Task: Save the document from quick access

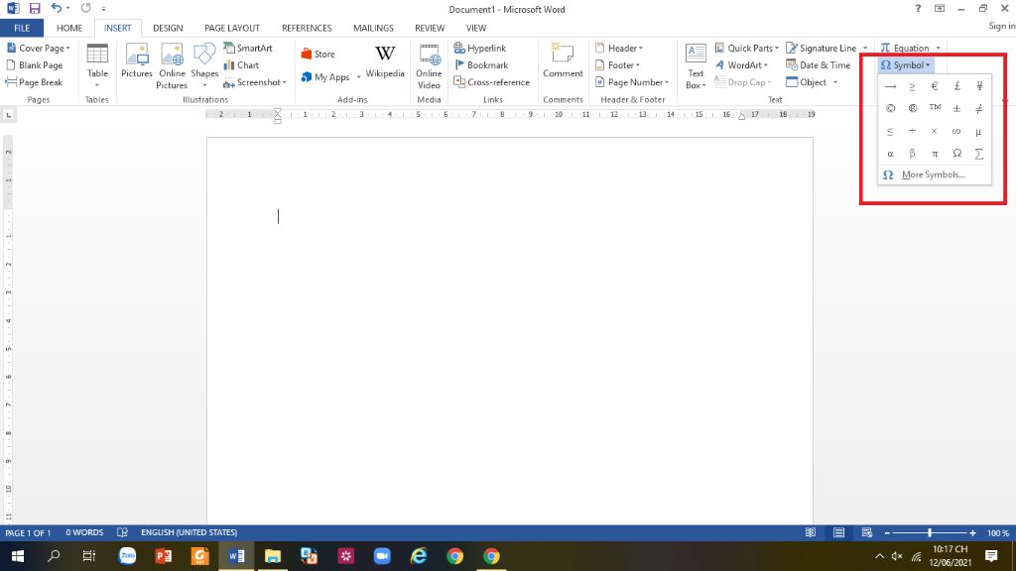Action: coord(35,8)
